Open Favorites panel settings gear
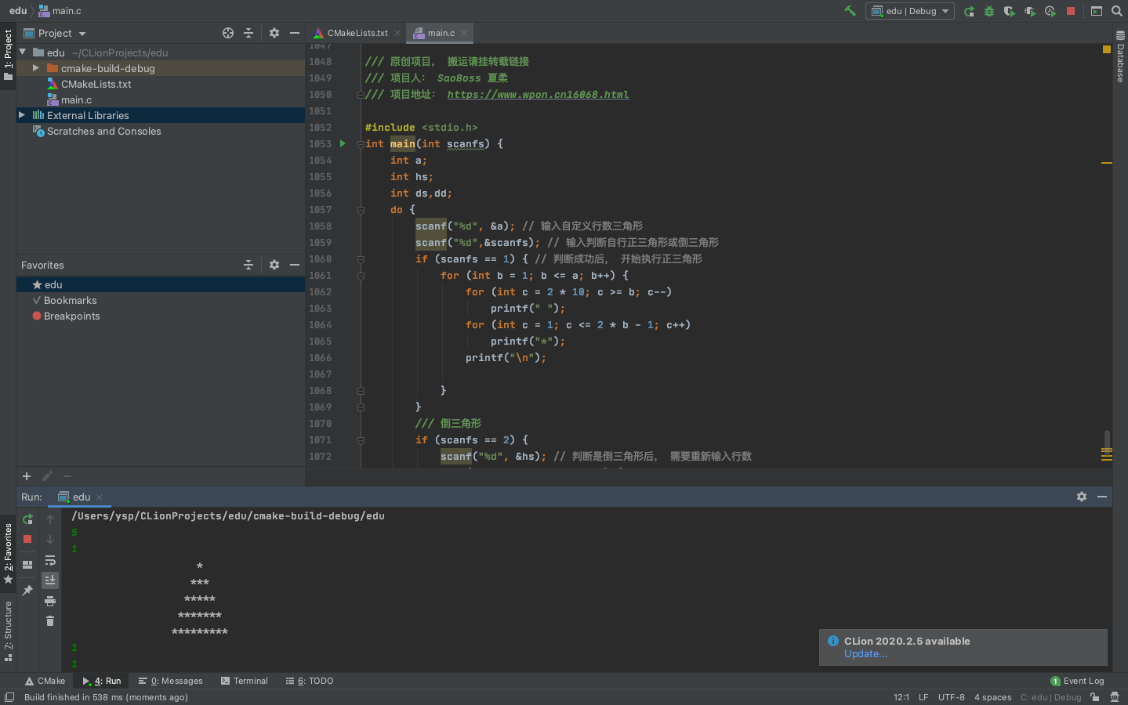Image resolution: width=1128 pixels, height=705 pixels. pyautogui.click(x=274, y=265)
